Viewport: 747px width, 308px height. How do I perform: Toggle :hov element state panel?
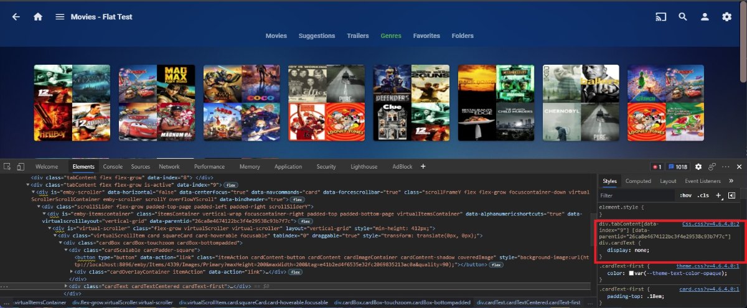coord(686,195)
